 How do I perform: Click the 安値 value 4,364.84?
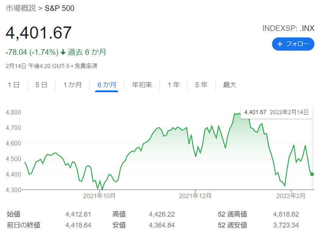click(x=162, y=225)
